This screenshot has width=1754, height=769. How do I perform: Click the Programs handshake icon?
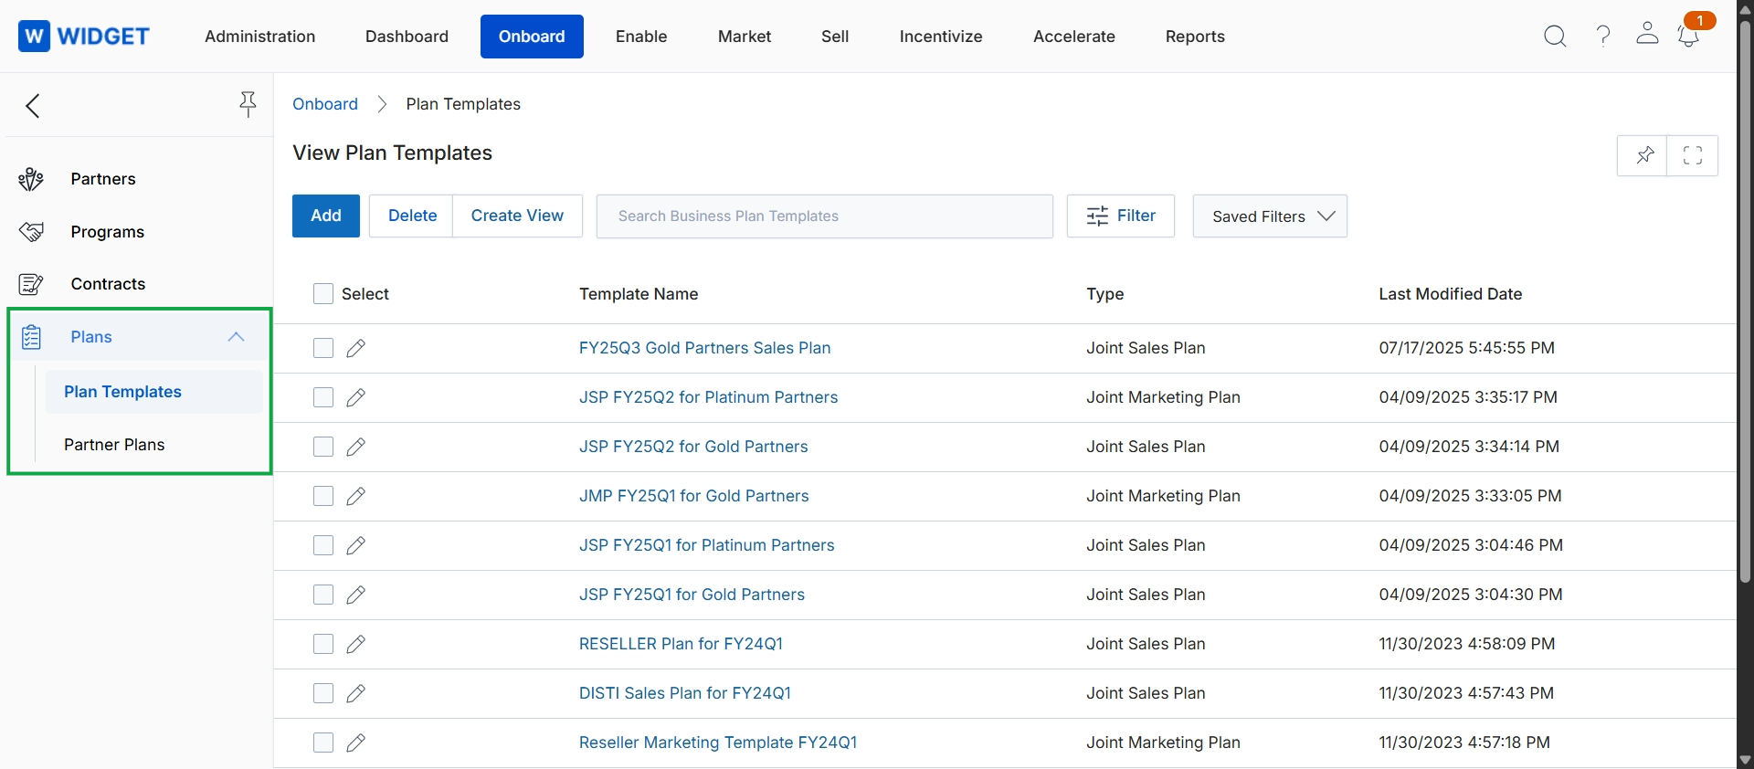(x=31, y=232)
